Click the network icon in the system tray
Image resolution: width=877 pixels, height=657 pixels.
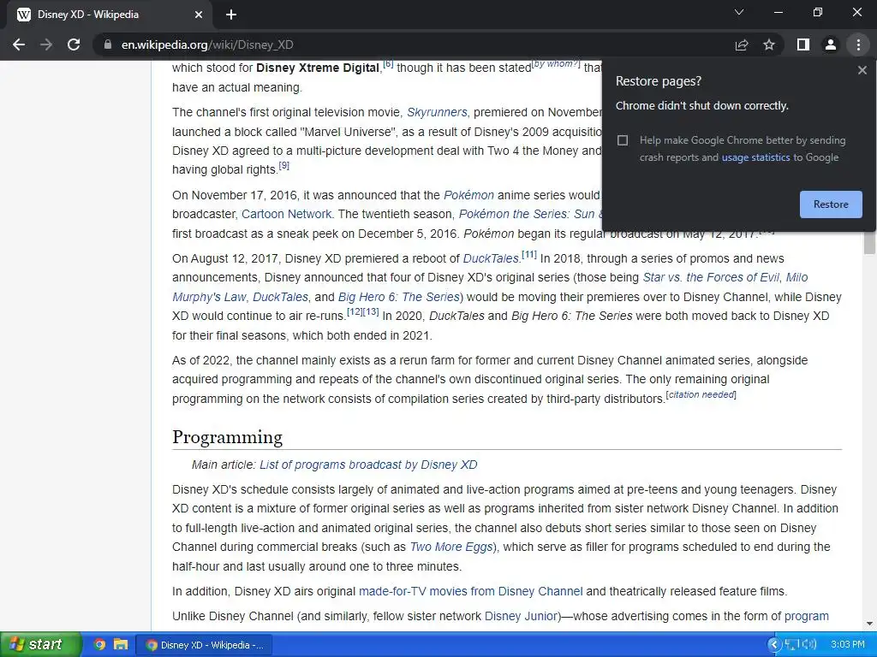pos(792,645)
